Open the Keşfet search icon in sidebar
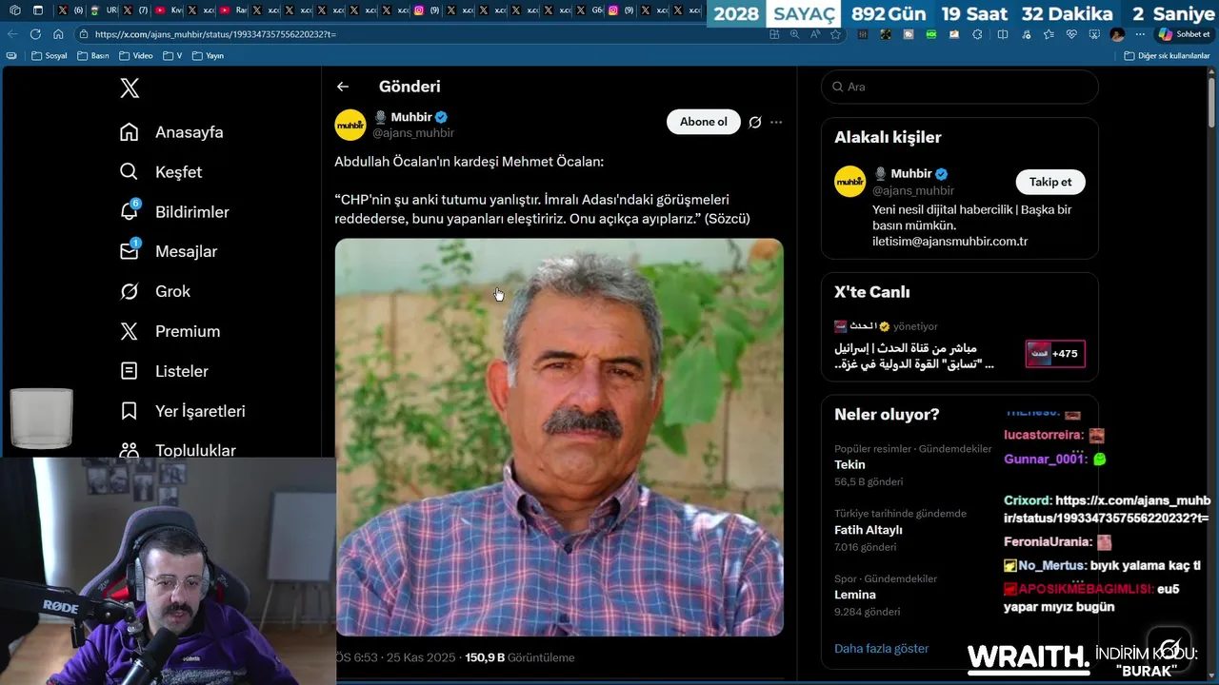The height and width of the screenshot is (685, 1219). point(130,172)
